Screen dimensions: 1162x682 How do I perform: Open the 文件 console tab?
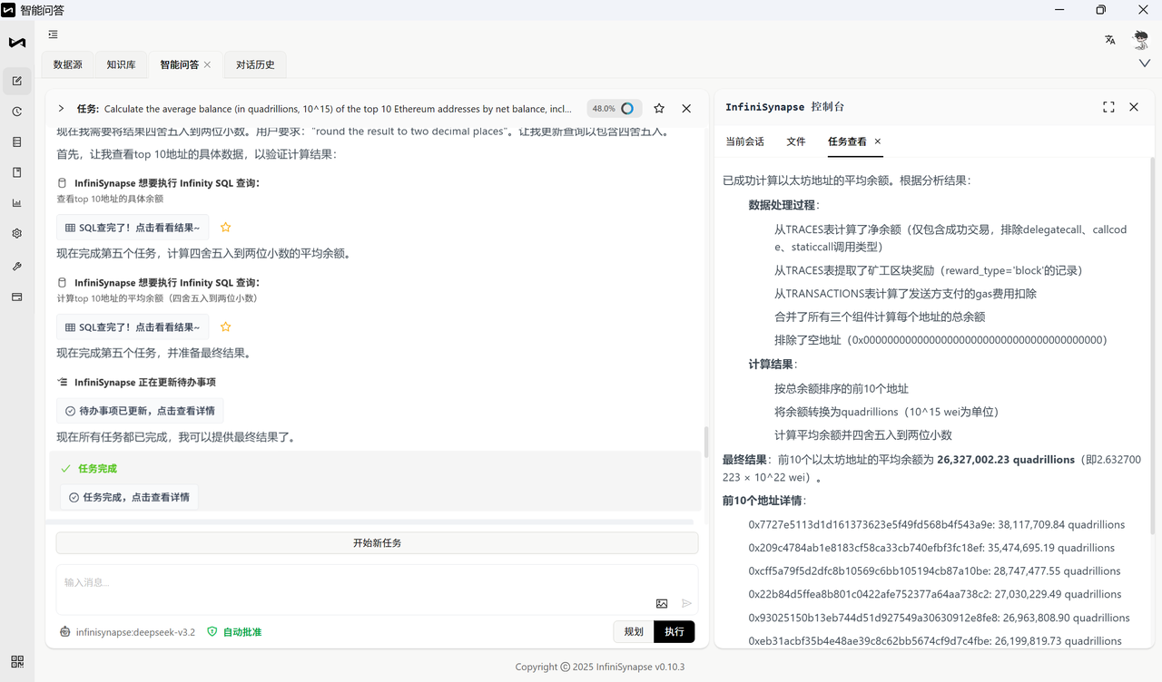(x=796, y=141)
